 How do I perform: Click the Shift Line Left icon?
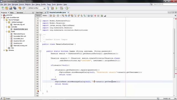click(88, 16)
